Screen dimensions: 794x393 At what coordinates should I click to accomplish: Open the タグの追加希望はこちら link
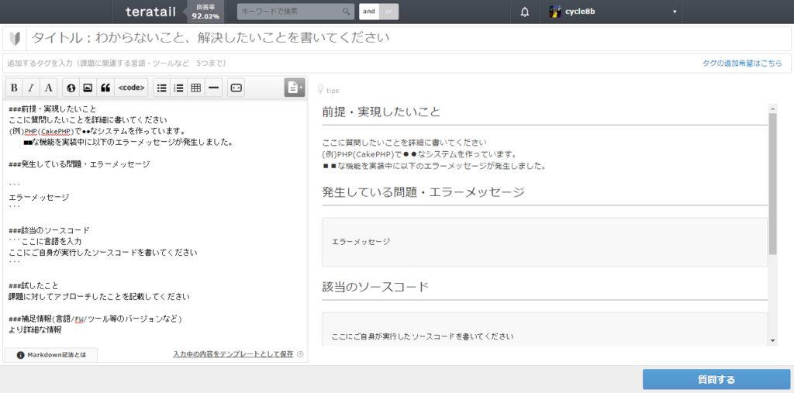[x=742, y=64]
